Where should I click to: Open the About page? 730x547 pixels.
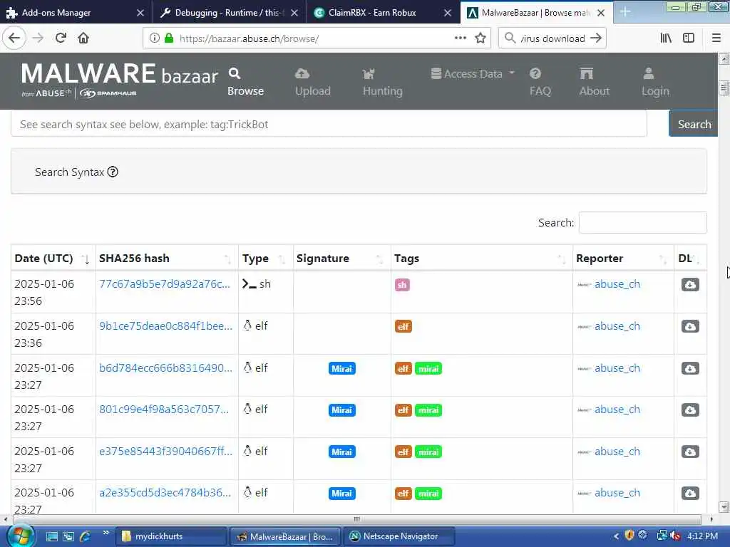[x=594, y=83]
